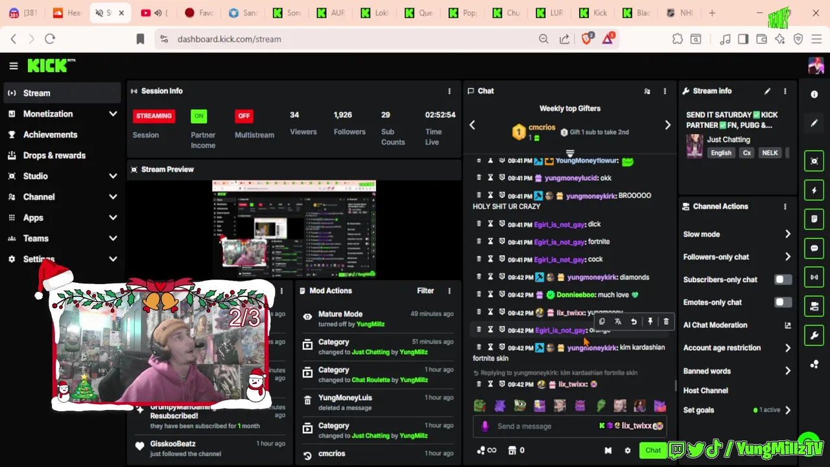Screen dimensions: 830x467
Task: Open the info icon in right sidebar
Action: (x=814, y=94)
